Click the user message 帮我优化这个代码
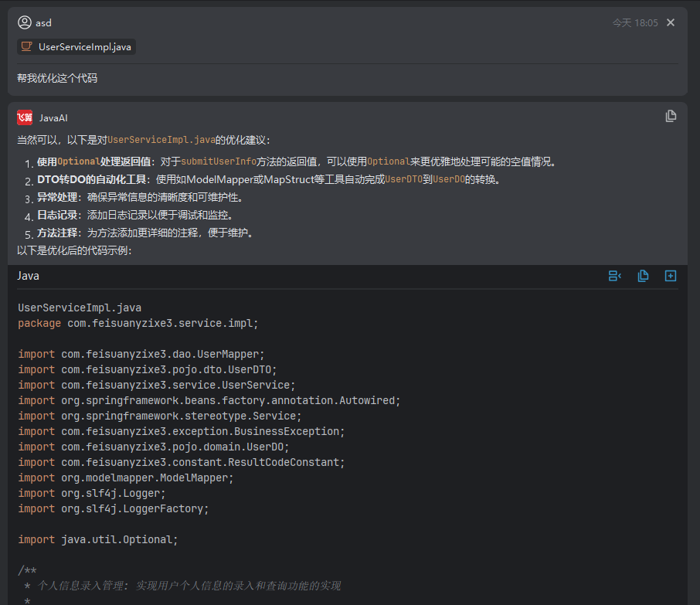The width and height of the screenshot is (700, 605). 57,78
